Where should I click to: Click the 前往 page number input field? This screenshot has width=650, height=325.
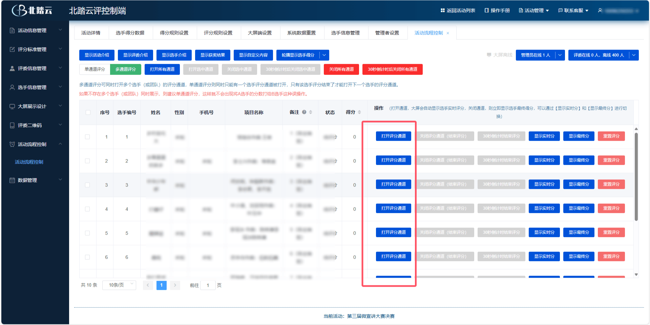pyautogui.click(x=208, y=285)
